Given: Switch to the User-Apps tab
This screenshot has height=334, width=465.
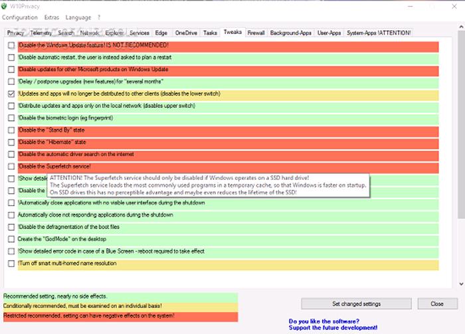Looking at the screenshot, I should click(x=329, y=33).
